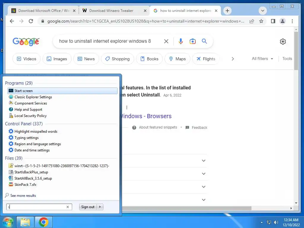Image resolution: width=304 pixels, height=228 pixels.
Task: Filter results by Images
Action: coord(57,59)
